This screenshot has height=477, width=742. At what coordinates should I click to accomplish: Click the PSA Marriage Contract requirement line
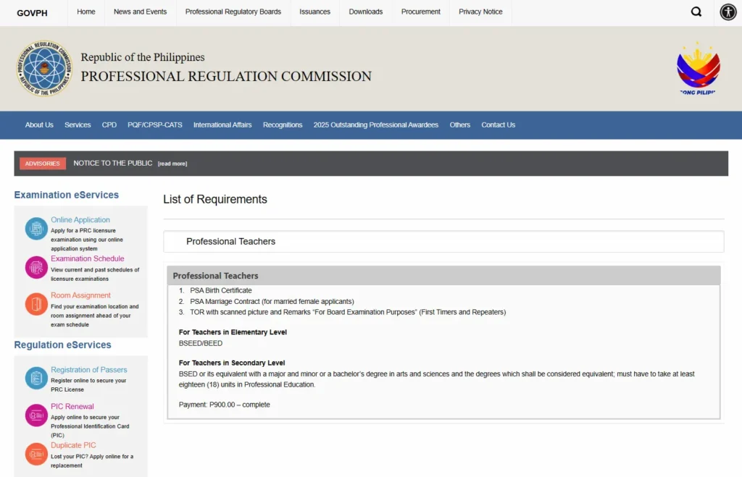click(272, 302)
